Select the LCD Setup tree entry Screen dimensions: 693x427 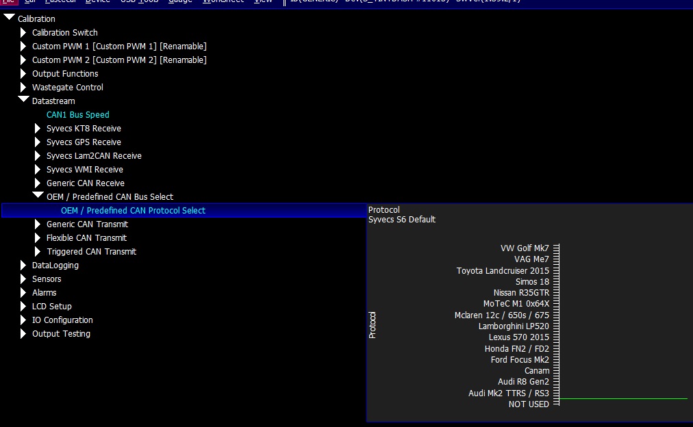pos(51,307)
